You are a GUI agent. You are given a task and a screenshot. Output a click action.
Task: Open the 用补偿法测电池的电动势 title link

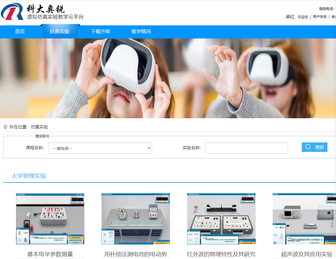click(136, 254)
